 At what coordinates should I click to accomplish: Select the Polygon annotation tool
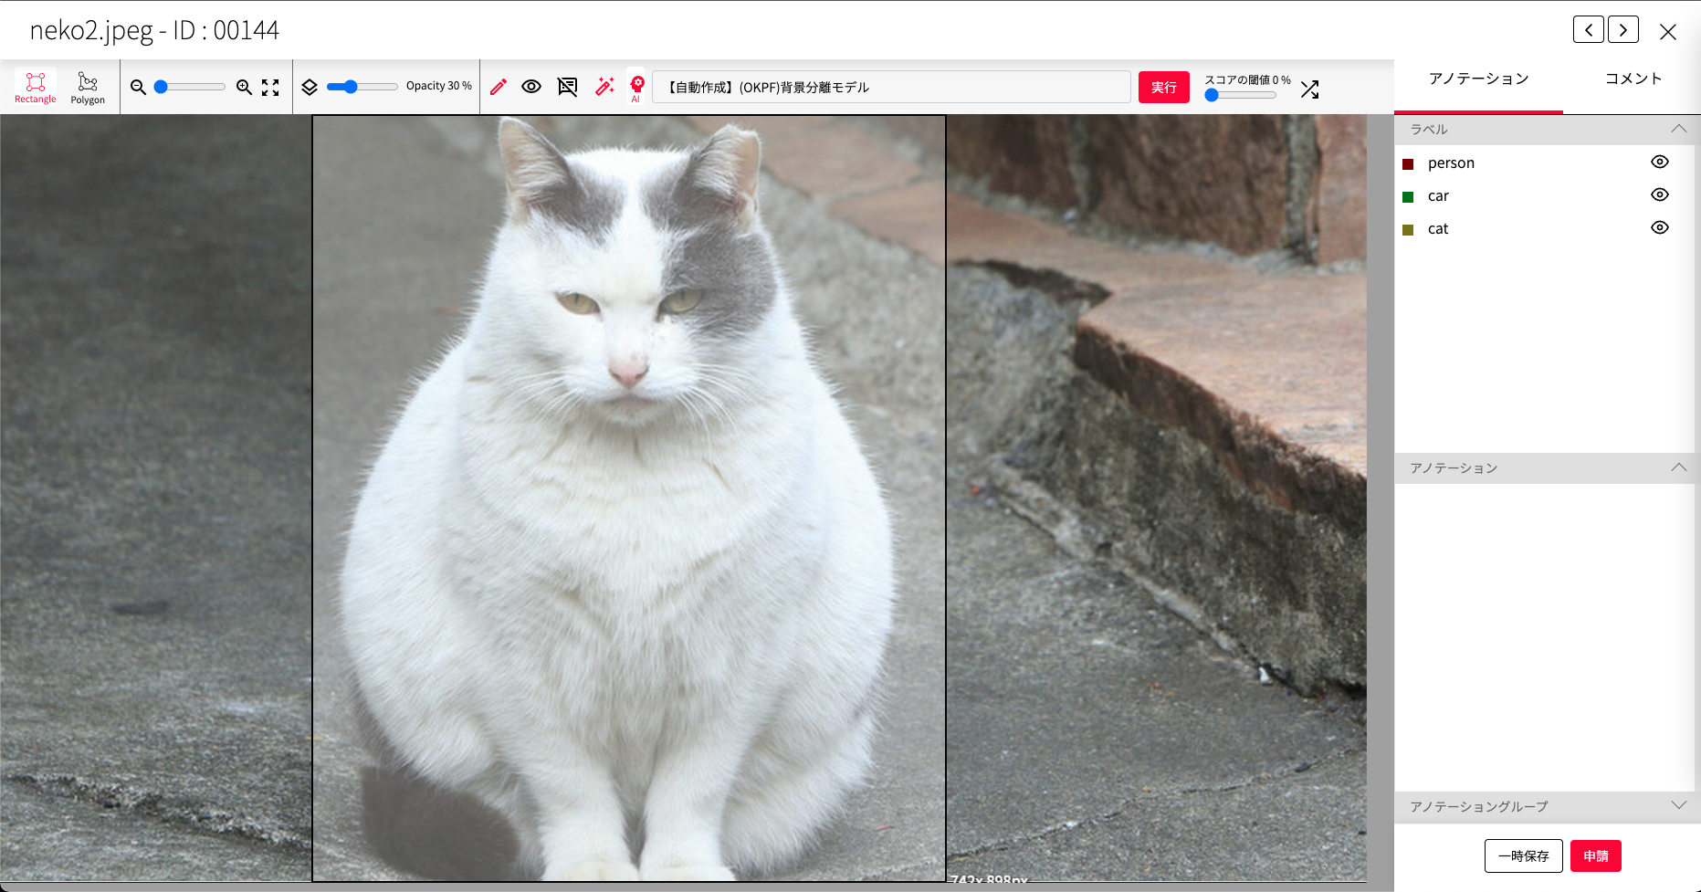pyautogui.click(x=88, y=87)
